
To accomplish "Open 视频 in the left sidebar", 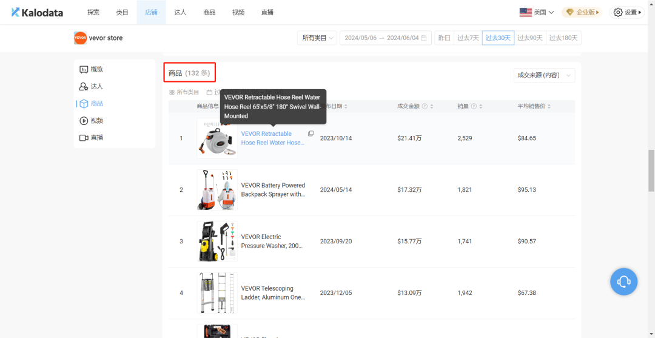I will tap(96, 121).
